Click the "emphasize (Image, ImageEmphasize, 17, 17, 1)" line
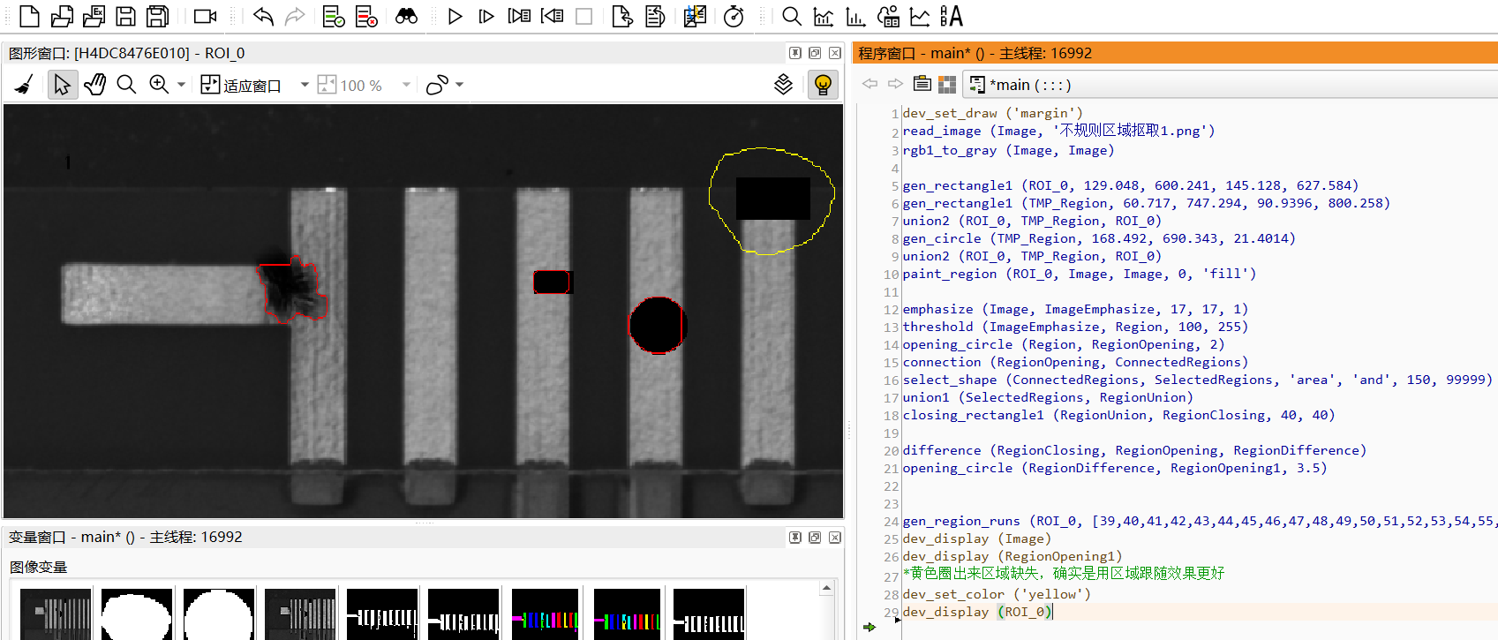1498x640 pixels. tap(1075, 309)
